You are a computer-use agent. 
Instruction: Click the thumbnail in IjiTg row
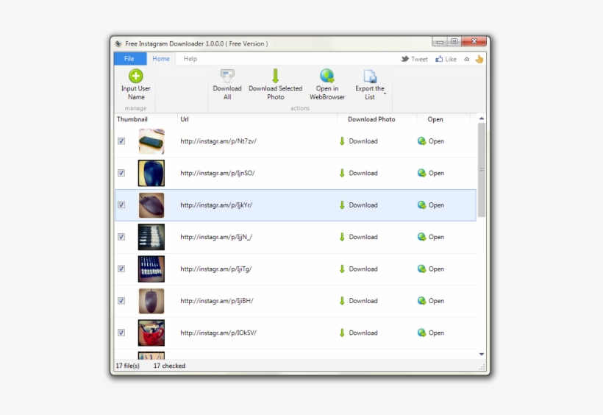coord(151,269)
